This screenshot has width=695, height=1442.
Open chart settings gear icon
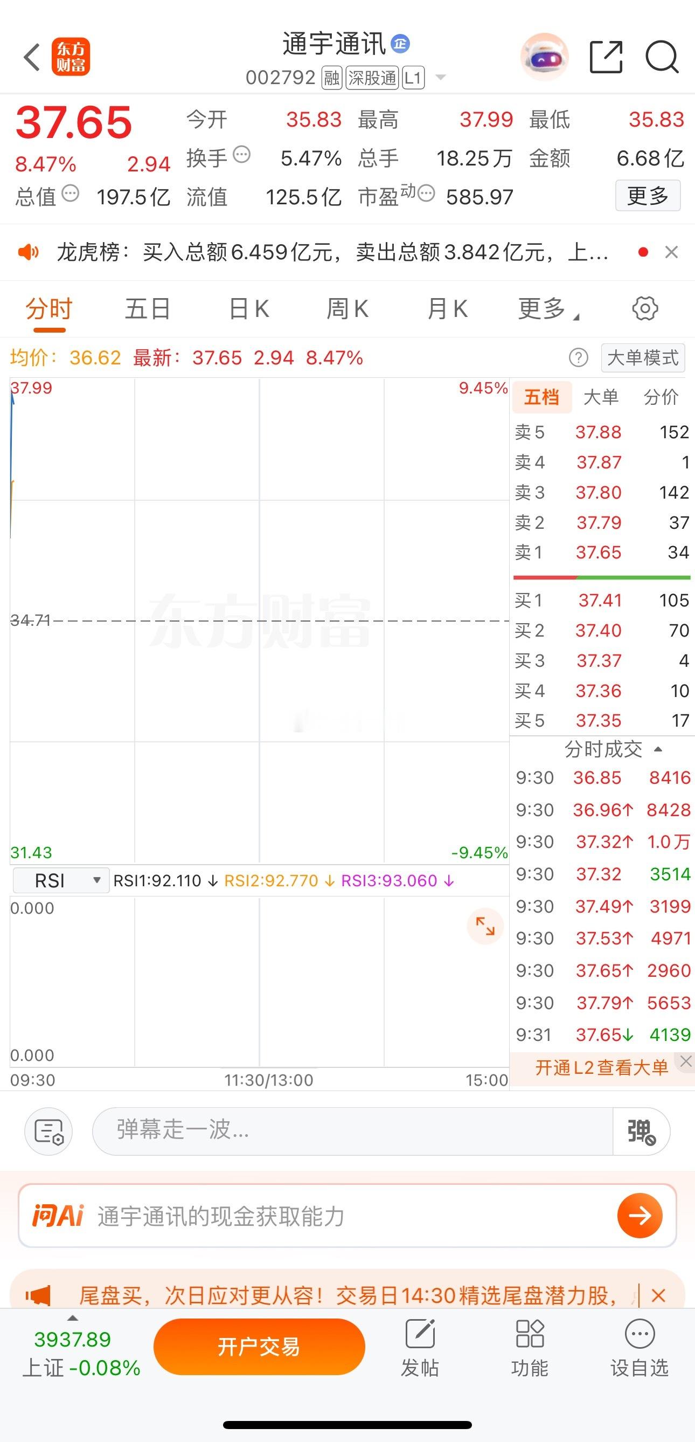tap(645, 308)
